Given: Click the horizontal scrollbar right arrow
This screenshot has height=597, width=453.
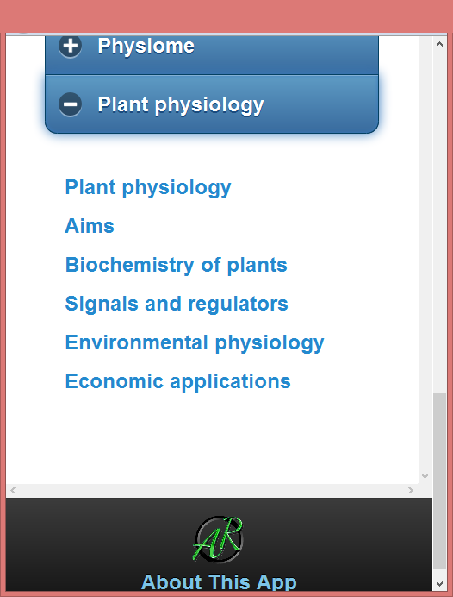Looking at the screenshot, I should [x=411, y=490].
